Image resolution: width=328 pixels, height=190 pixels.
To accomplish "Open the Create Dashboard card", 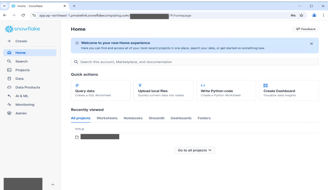I will (x=289, y=90).
